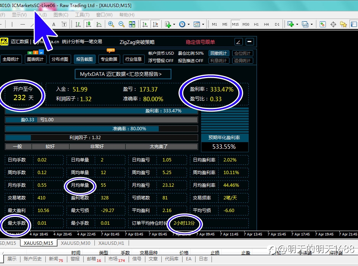Click the 图表统计 button
Screen dimensions: 358x266
click(35, 59)
